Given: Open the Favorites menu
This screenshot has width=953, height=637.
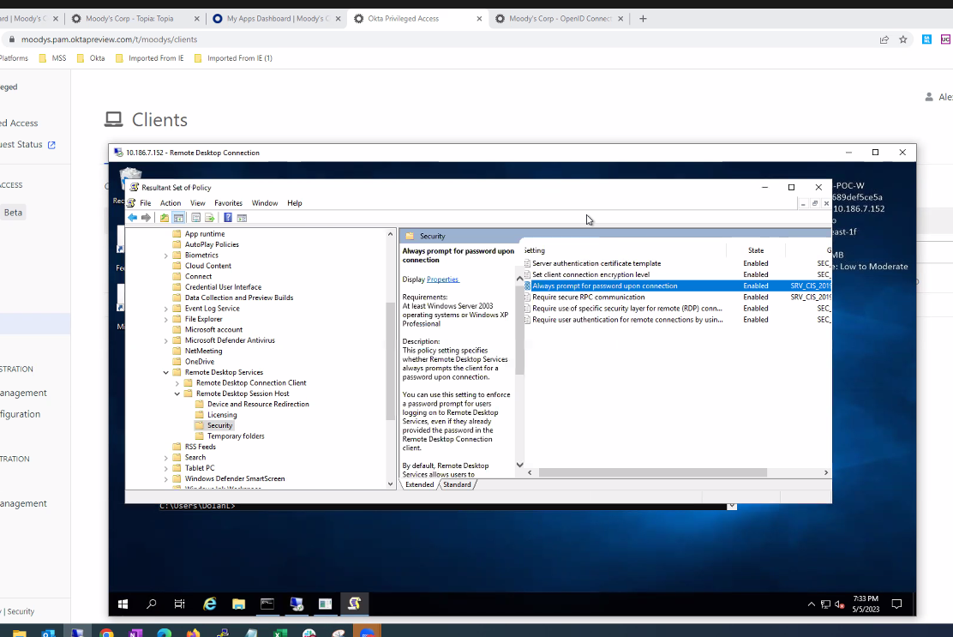Looking at the screenshot, I should coord(228,203).
